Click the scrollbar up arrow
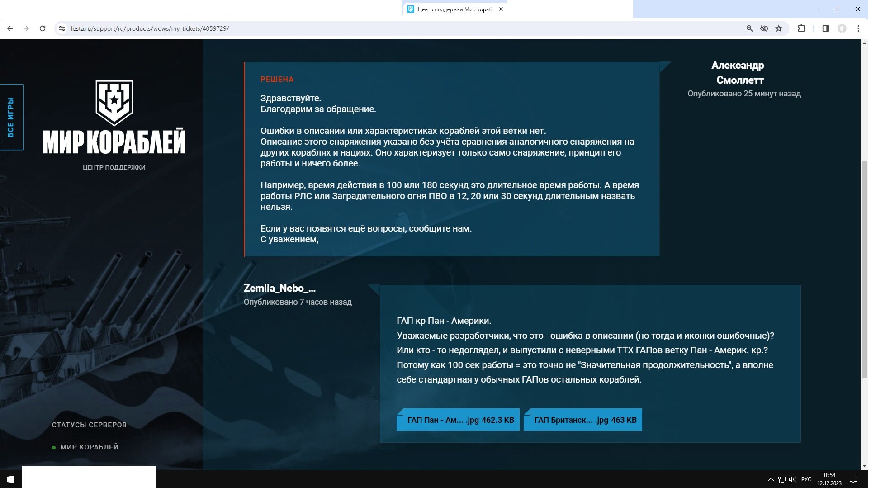This screenshot has height=492, width=871. [864, 43]
